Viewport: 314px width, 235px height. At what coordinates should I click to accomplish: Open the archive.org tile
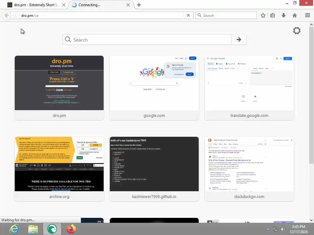(59, 169)
